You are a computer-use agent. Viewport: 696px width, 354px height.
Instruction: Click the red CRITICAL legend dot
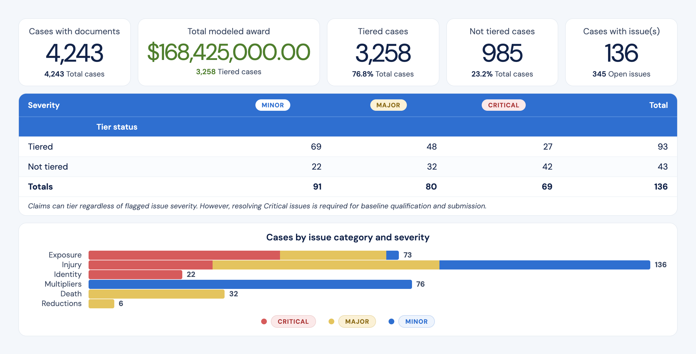[x=264, y=321]
